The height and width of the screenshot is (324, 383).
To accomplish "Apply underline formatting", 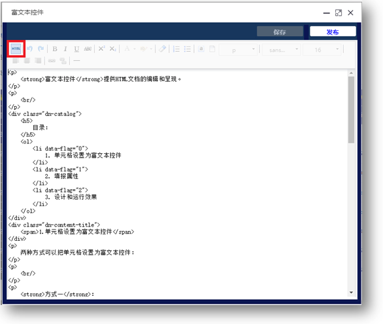I will pyautogui.click(x=76, y=49).
